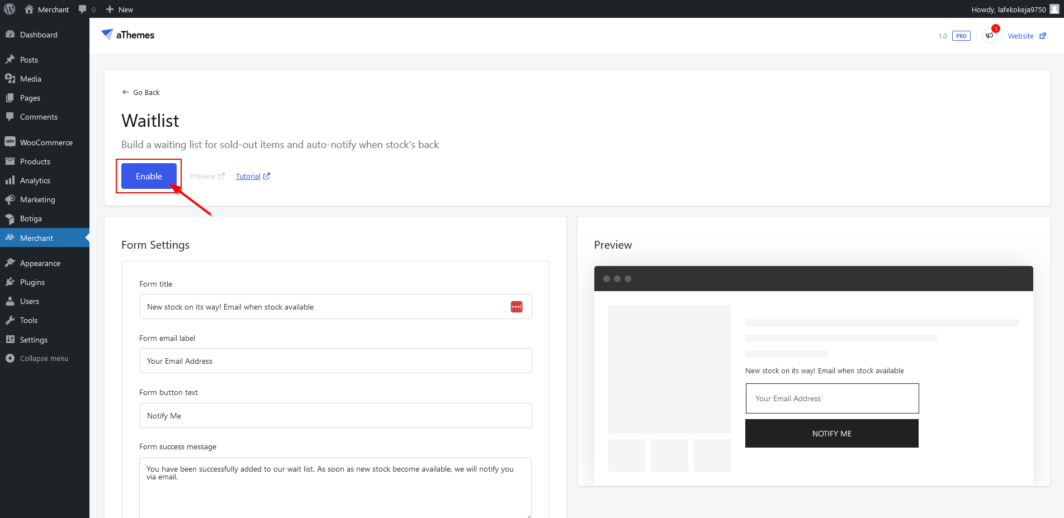Viewport: 1064px width, 518px height.
Task: Click the Form button text input field
Action: click(335, 416)
